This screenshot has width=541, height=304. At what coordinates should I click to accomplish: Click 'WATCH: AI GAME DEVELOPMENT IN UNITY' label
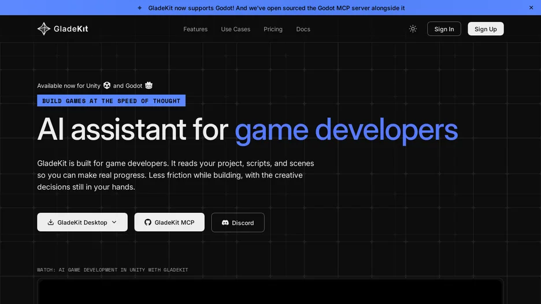113,270
